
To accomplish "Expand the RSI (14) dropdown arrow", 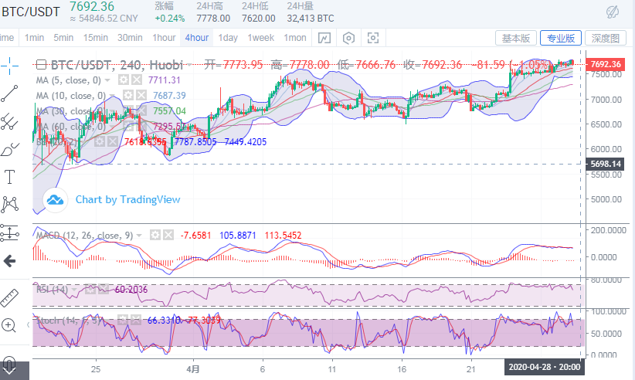I will click(x=74, y=290).
